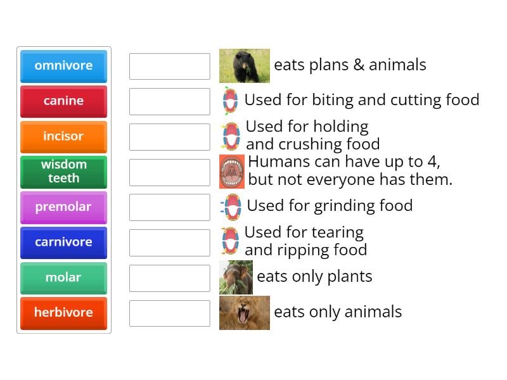The height and width of the screenshot is (380, 507).
Task: Click the tooth diagram beside "grinding food"
Action: point(232,206)
